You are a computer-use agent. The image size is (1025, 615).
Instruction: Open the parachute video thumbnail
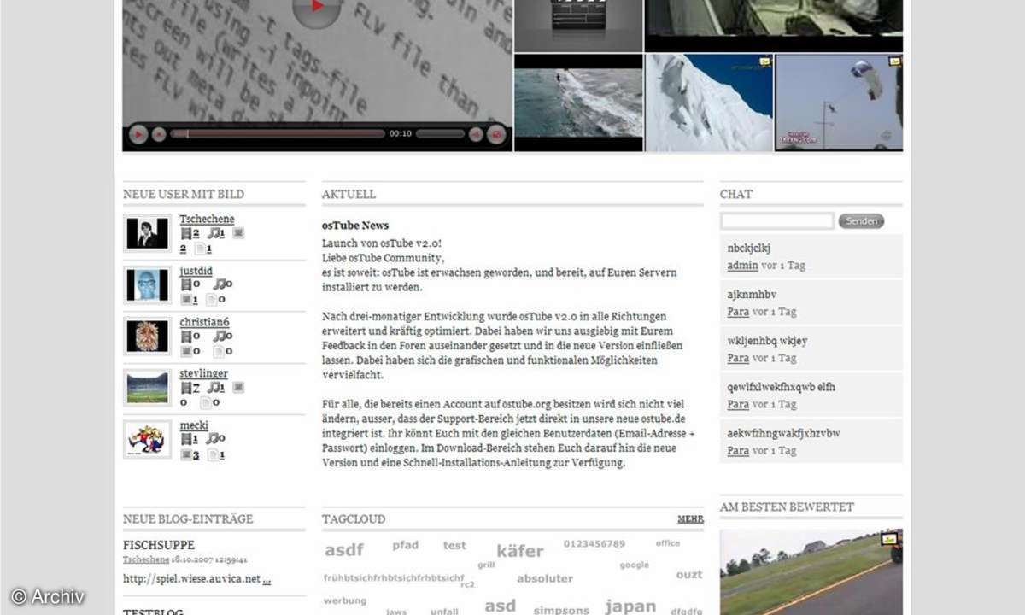(x=839, y=102)
